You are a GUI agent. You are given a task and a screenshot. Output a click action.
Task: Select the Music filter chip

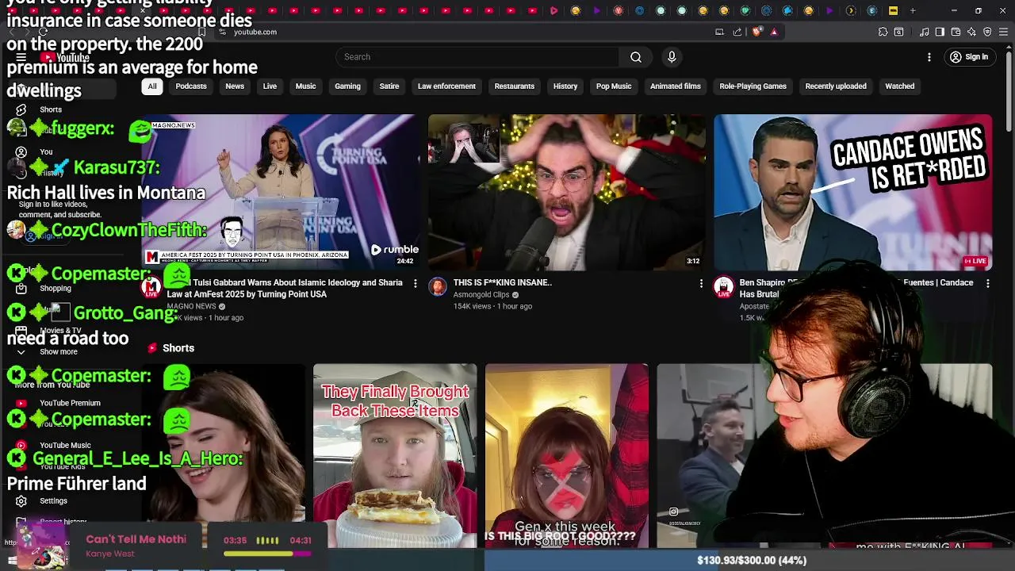pos(305,86)
